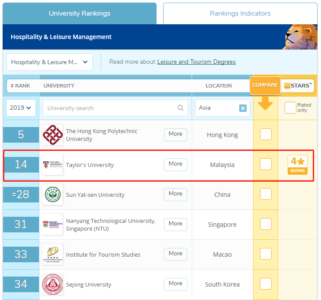Check compare box for Institute for Tourism Studies
The height and width of the screenshot is (300, 321).
tap(266, 254)
